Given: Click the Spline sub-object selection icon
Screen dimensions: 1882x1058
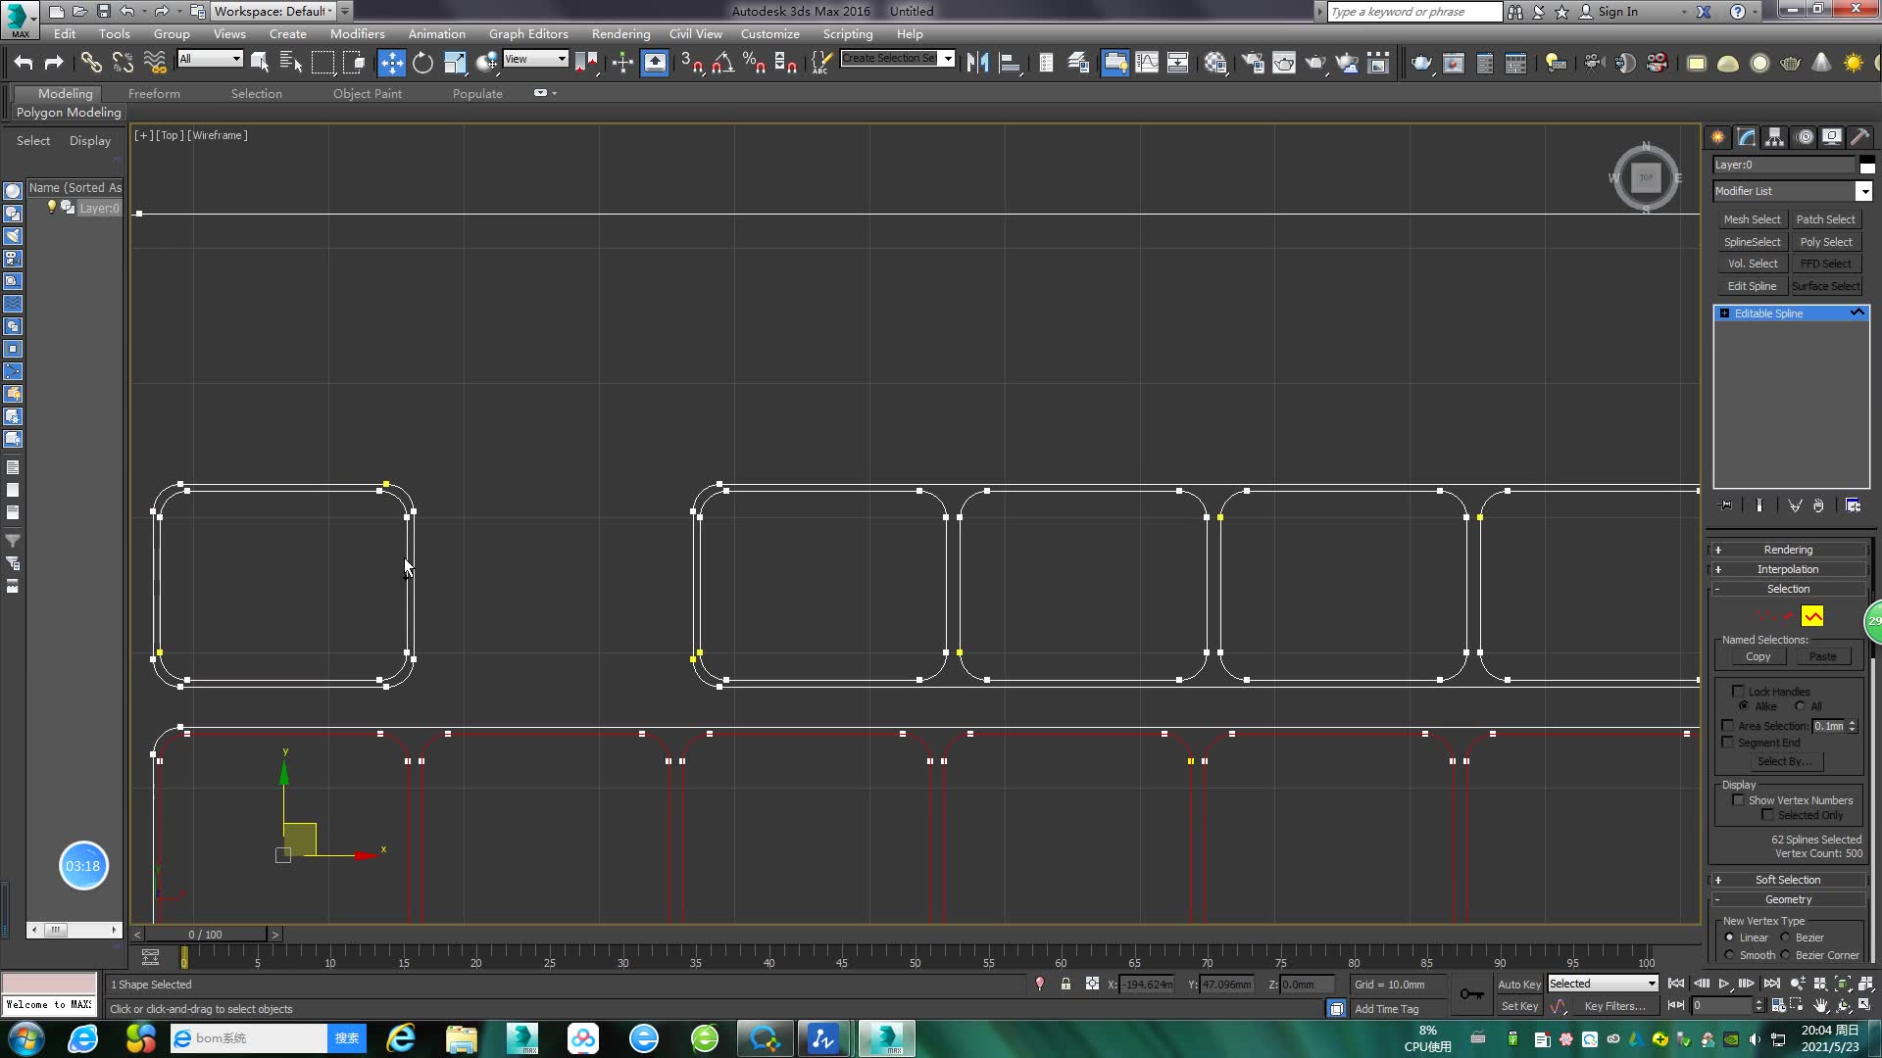Looking at the screenshot, I should (x=1812, y=616).
